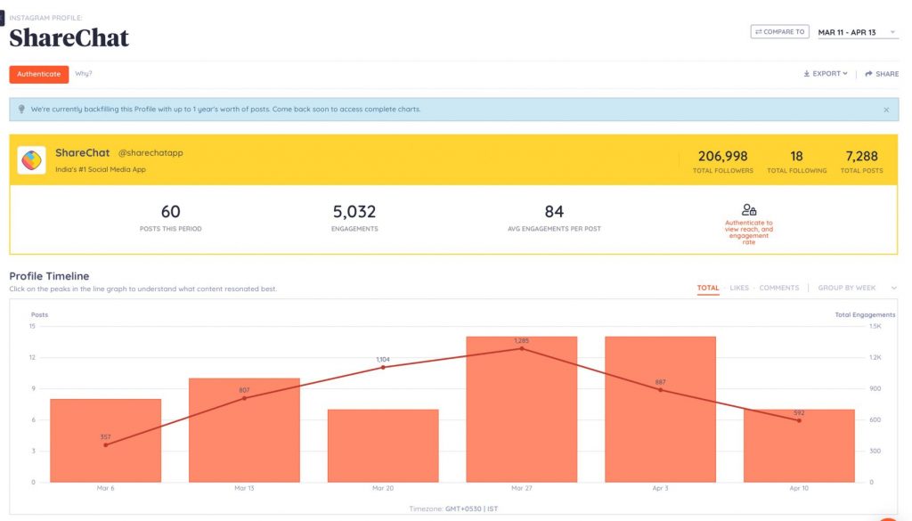Click the Share button
Screen dimensions: 912x521
point(882,74)
